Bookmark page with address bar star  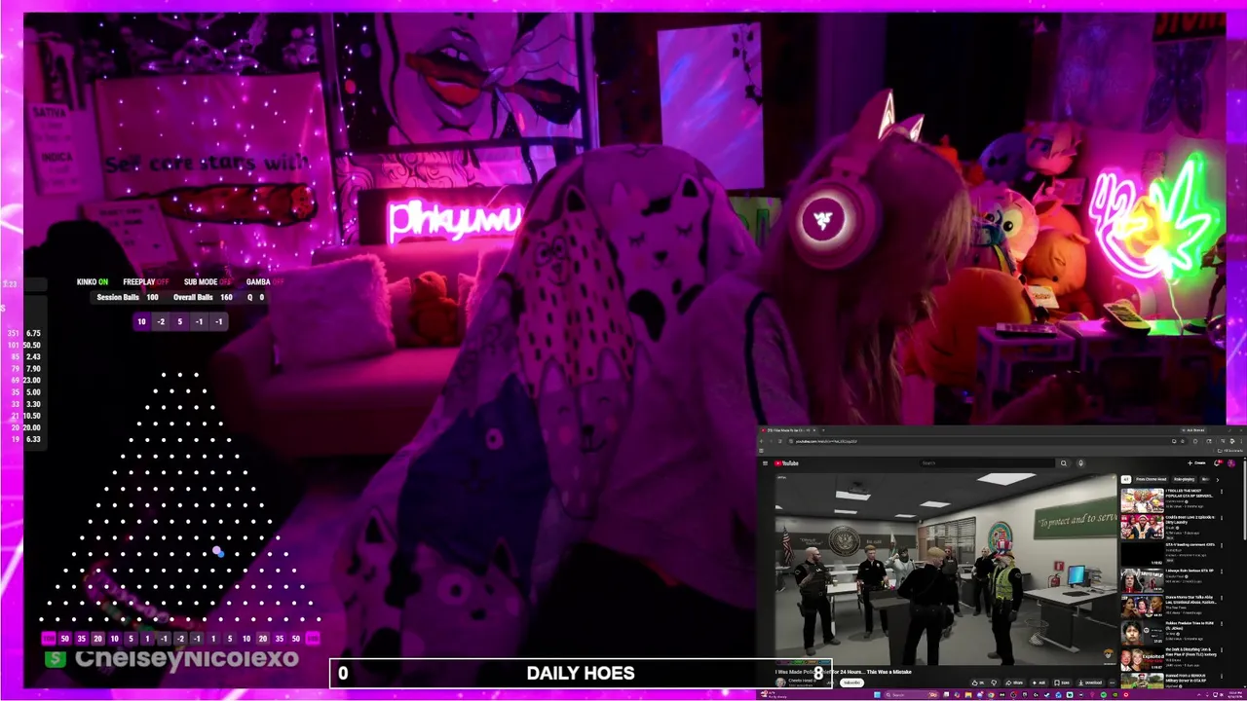(1183, 441)
